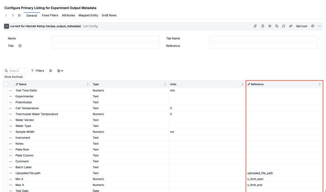Check the Experimenter row checkbox
This screenshot has height=192, width=326.
pos(6,96)
